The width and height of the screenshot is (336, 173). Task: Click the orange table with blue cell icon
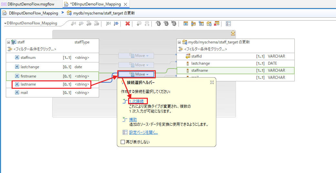click(186, 23)
